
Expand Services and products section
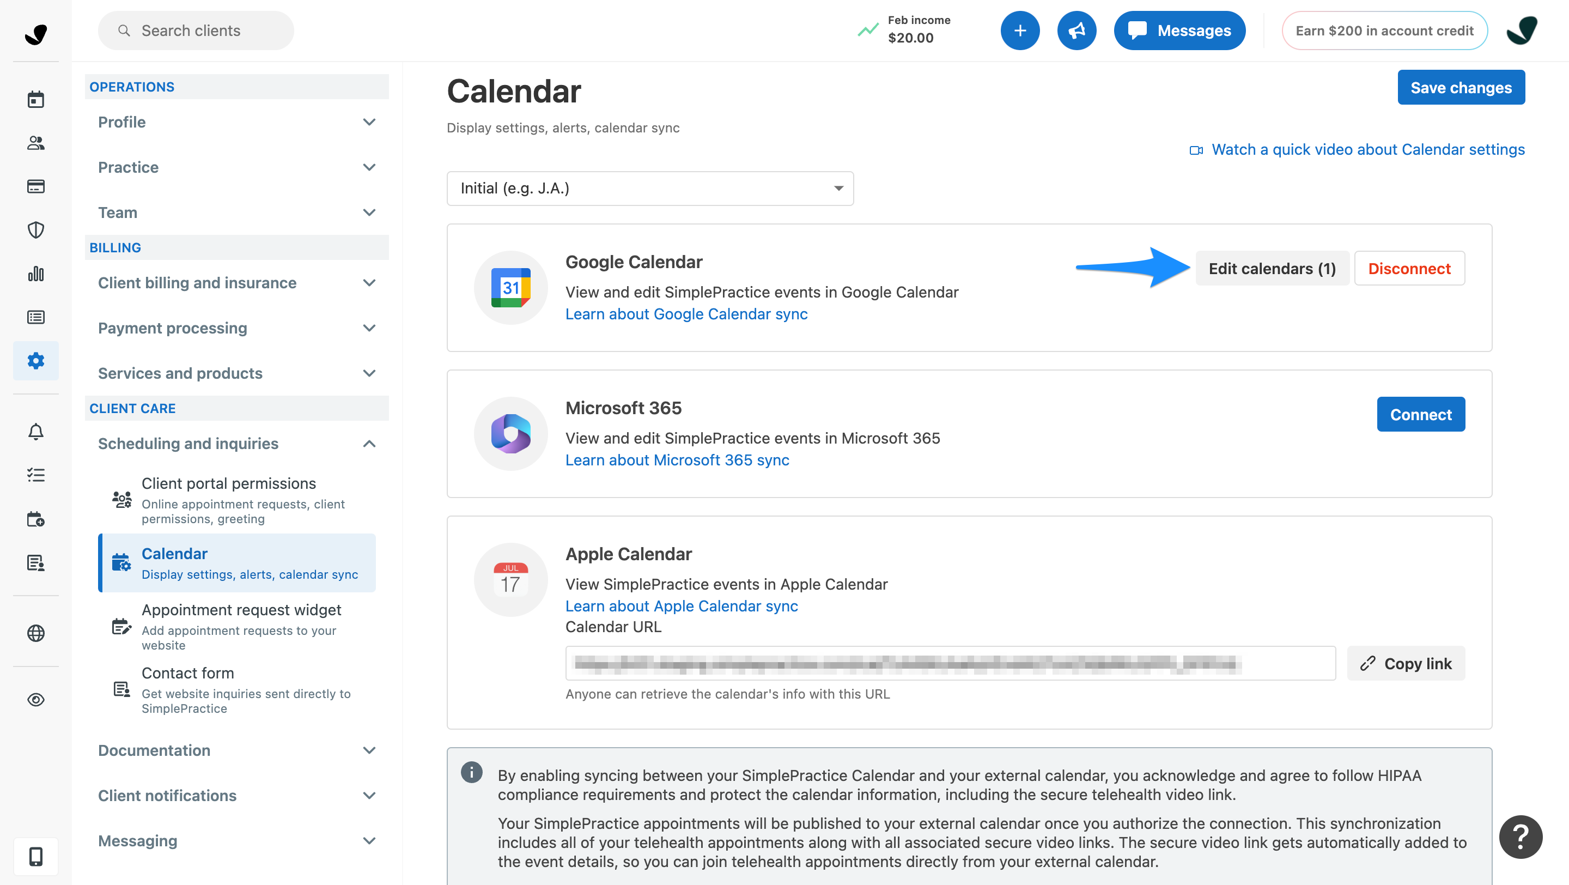point(236,373)
